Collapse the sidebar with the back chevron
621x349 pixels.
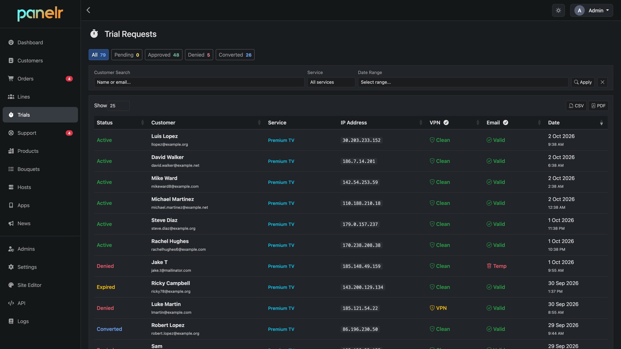coord(88,10)
